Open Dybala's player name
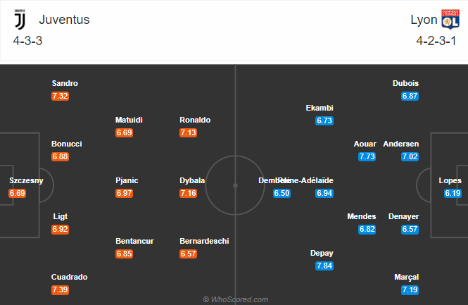The image size is (468, 305). 192,180
